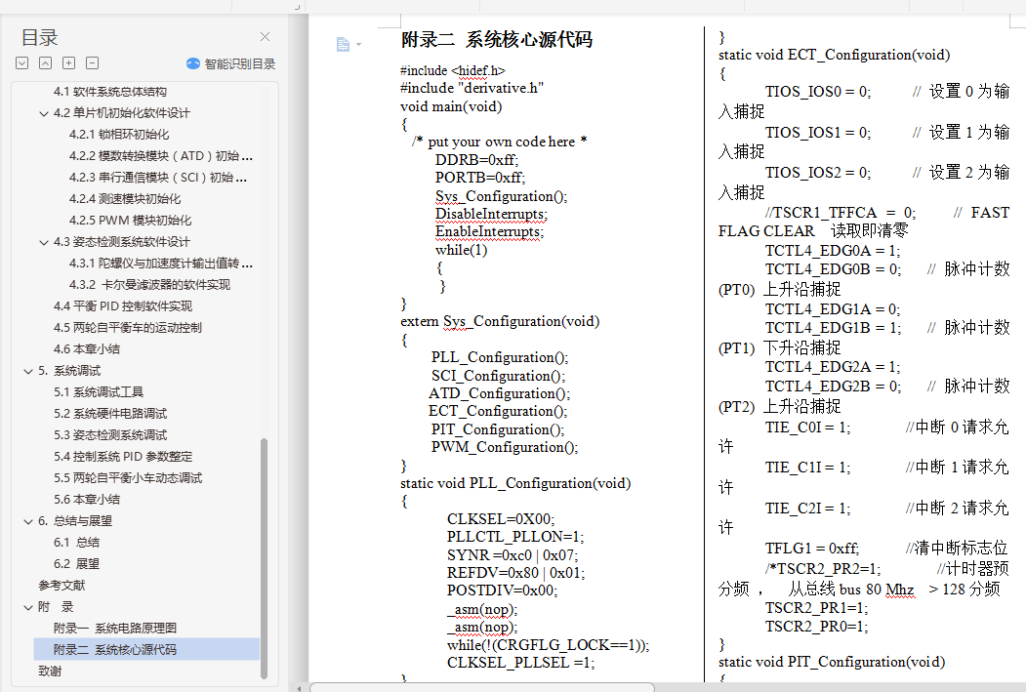Go to 4.4 平衡 PID 控制软件实现
This screenshot has width=1026, height=692.
pos(123,306)
